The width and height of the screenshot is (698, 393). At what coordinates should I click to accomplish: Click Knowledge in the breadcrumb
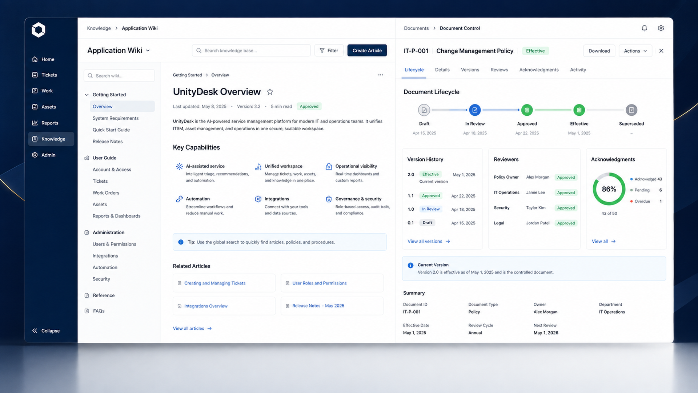pos(99,28)
